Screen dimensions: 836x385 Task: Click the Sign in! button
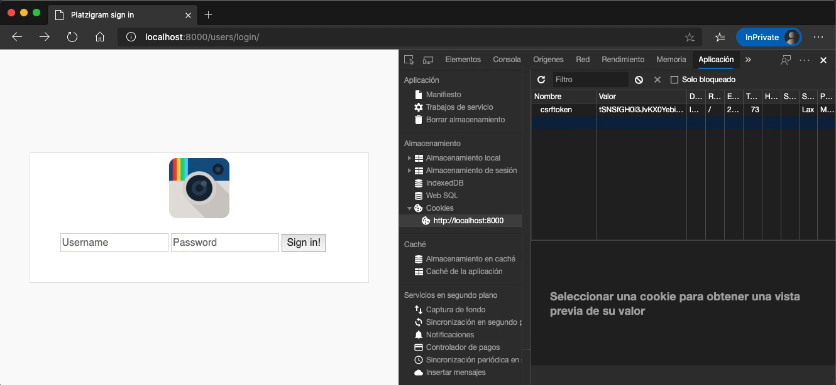point(304,243)
